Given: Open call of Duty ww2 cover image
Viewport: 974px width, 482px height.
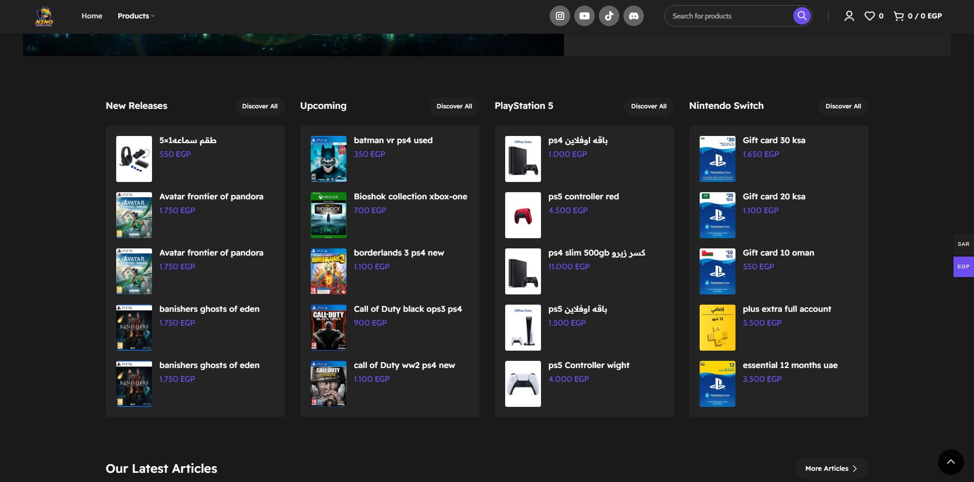Looking at the screenshot, I should tap(329, 384).
